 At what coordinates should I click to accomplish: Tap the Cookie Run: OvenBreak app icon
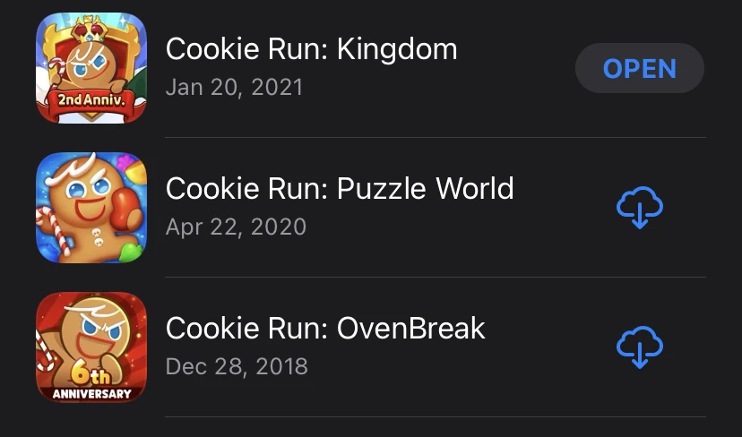(91, 347)
